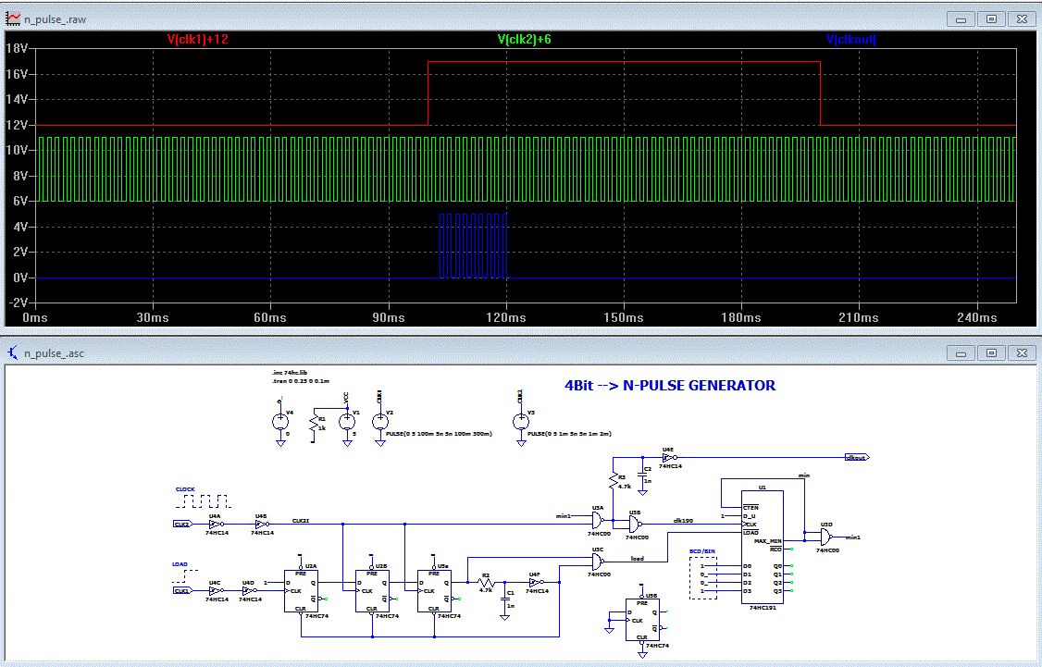
Task: Select counter U1 74HC191 block
Action: (763, 548)
